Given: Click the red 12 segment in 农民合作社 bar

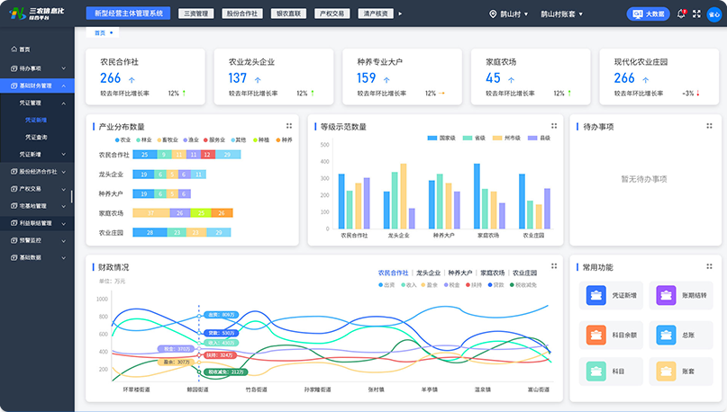Looking at the screenshot, I should [x=206, y=155].
